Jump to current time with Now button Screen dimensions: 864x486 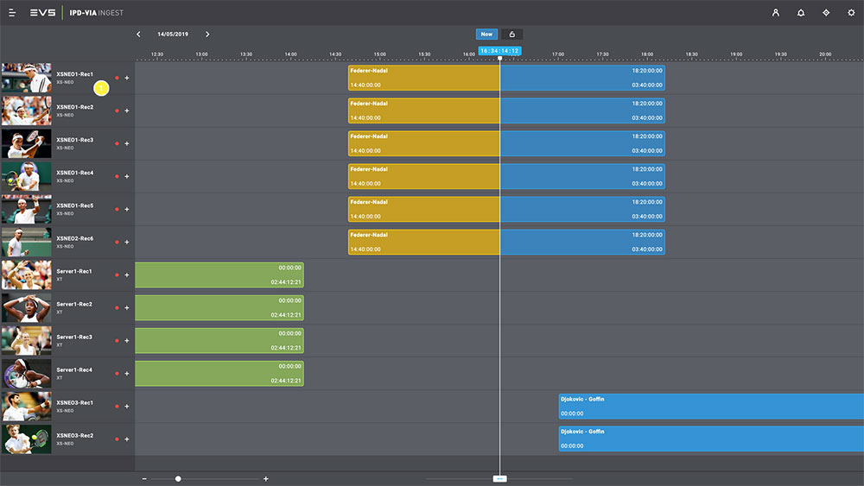click(x=486, y=35)
